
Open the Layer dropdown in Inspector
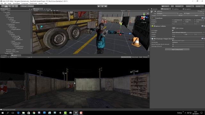(193, 13)
